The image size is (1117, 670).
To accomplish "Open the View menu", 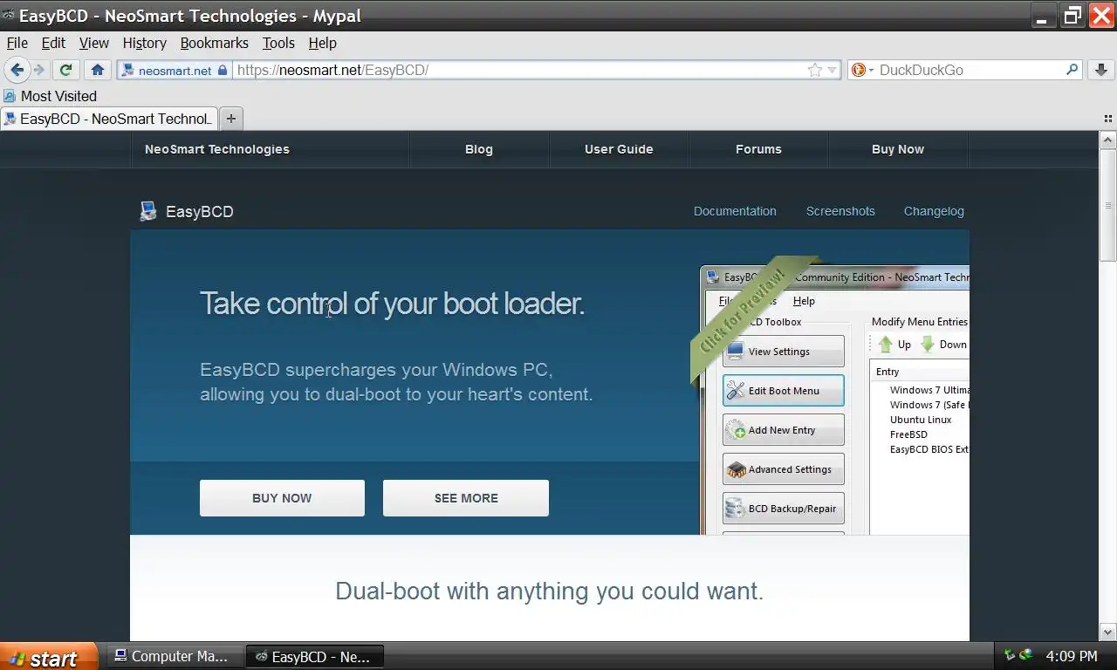I will pyautogui.click(x=94, y=43).
